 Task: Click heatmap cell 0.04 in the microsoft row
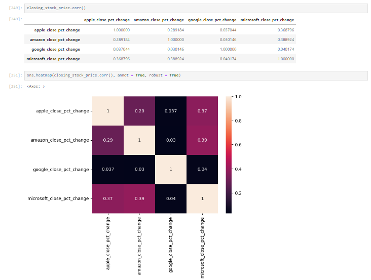[x=171, y=198]
